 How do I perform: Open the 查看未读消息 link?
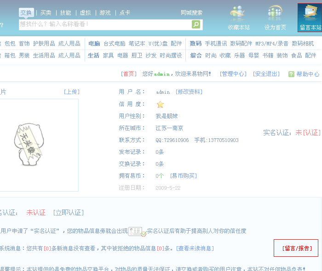click(195, 248)
